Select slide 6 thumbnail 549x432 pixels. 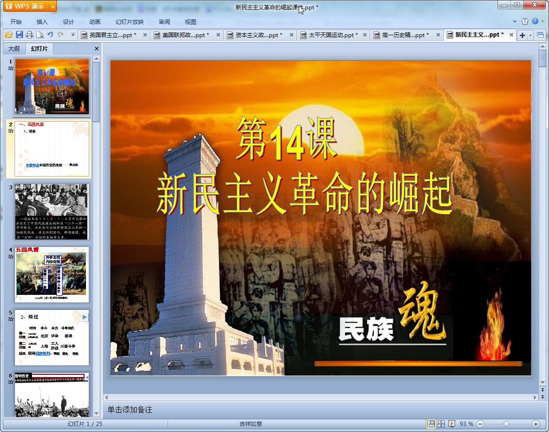tap(52, 394)
